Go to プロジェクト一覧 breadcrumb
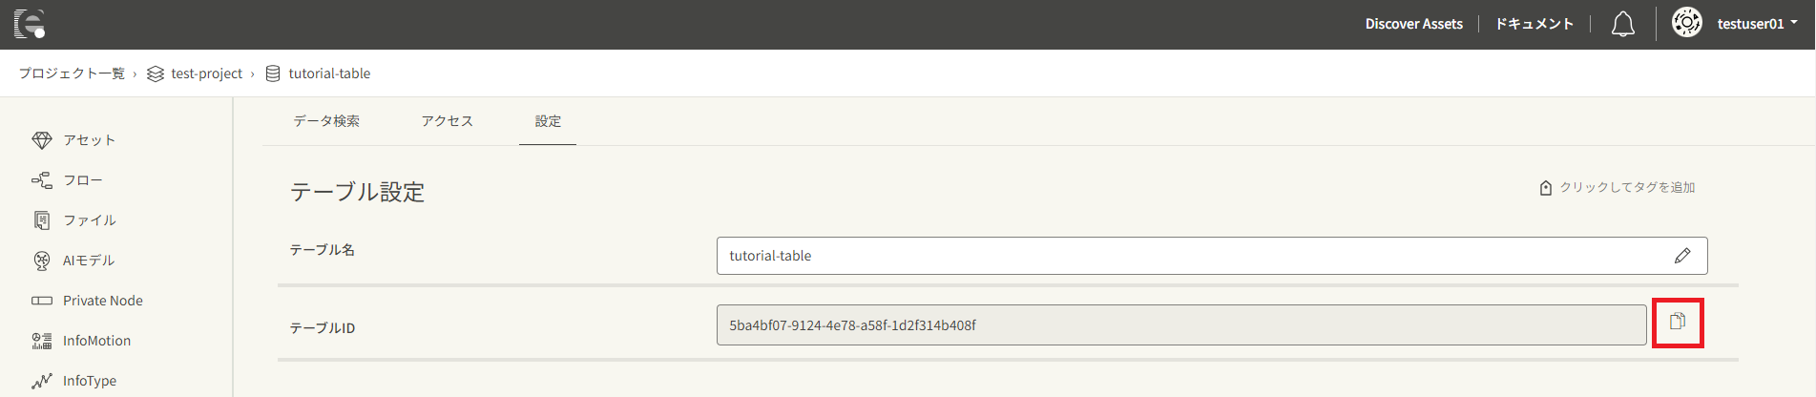The width and height of the screenshot is (1816, 397). 72,73
